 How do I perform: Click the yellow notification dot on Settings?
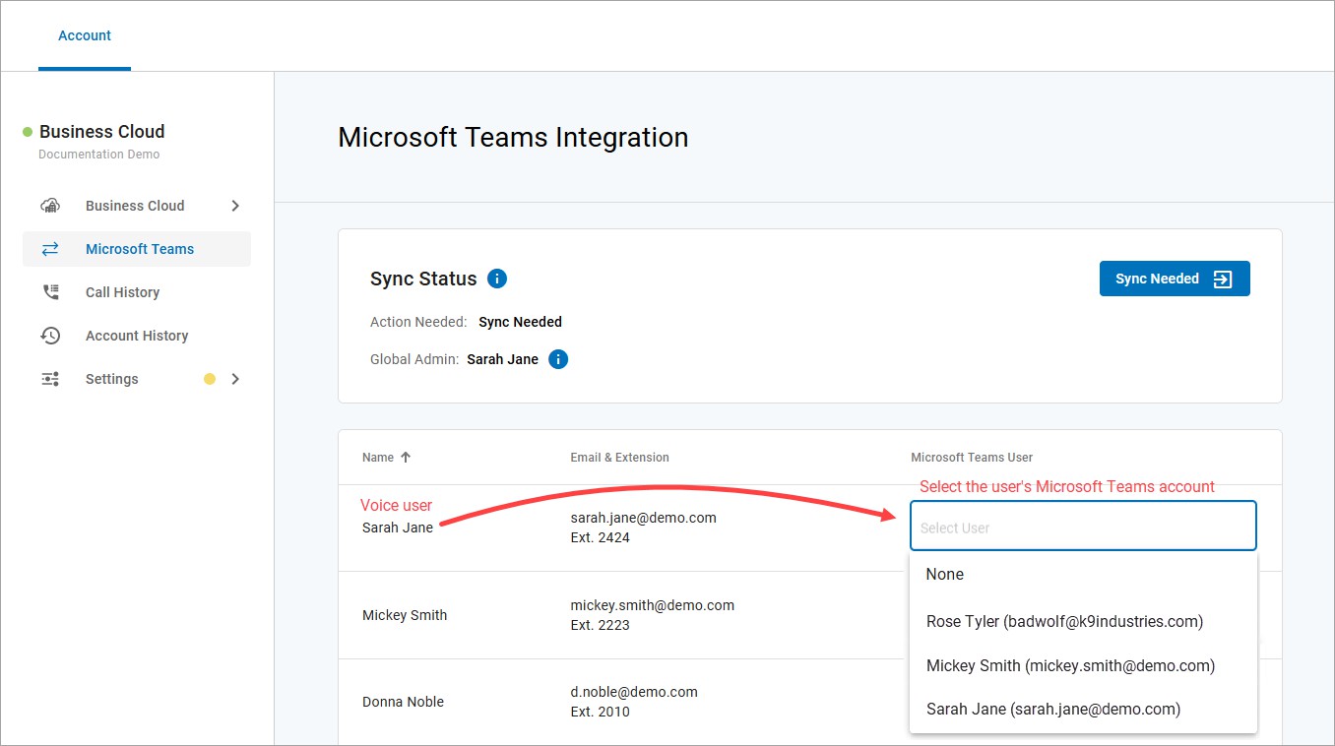pyautogui.click(x=209, y=379)
